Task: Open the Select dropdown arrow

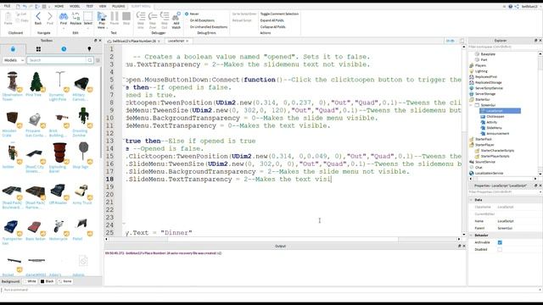Action: click(88, 28)
